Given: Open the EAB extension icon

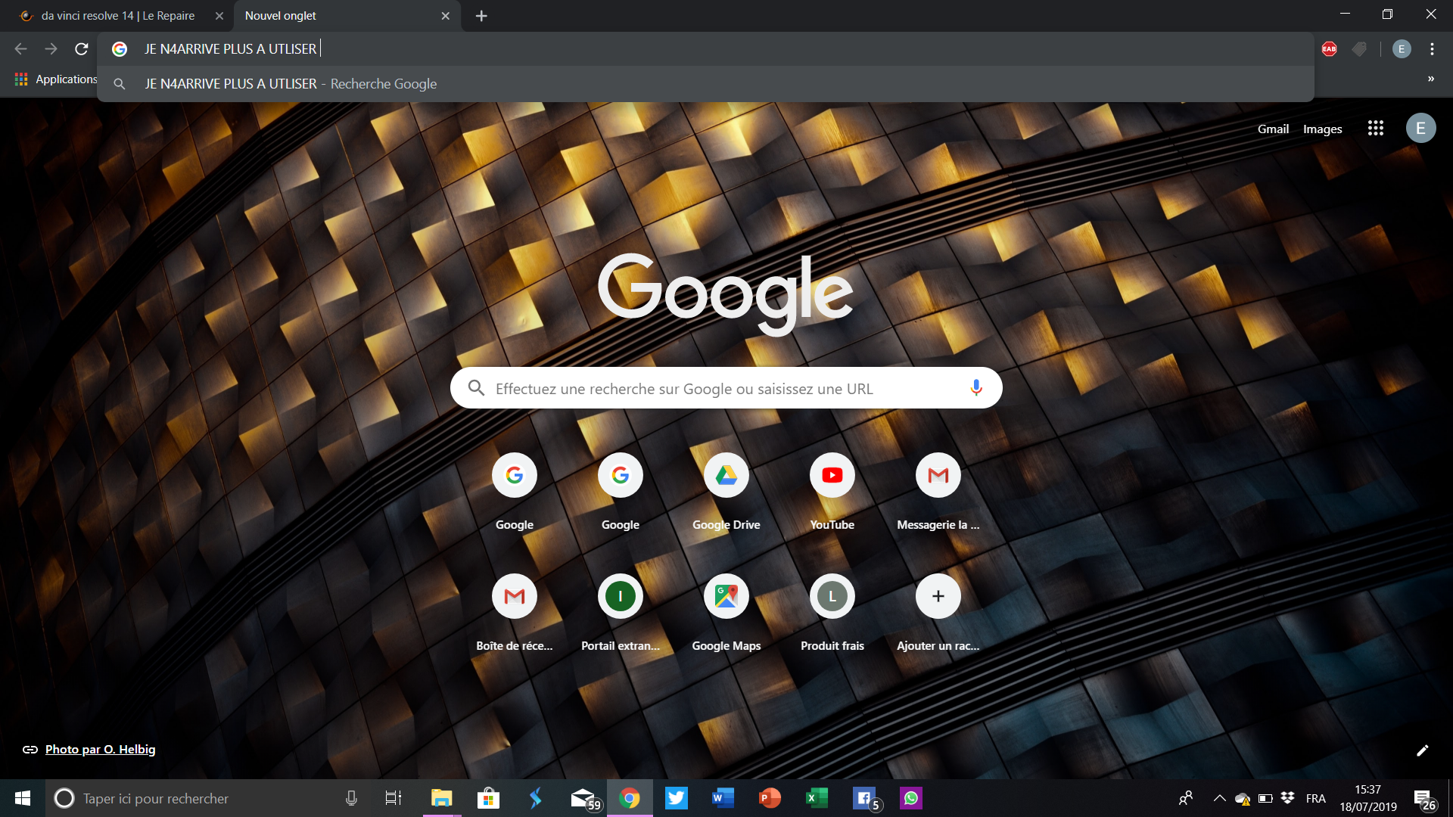Looking at the screenshot, I should point(1329,49).
